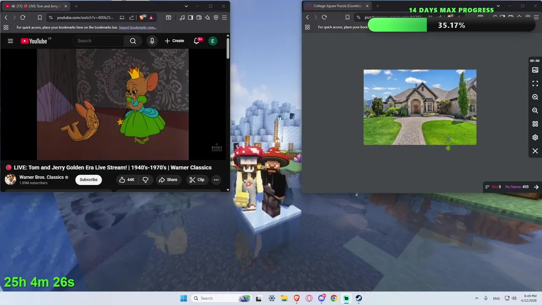Click the YouTube page vertical scrollbar
This screenshot has width=542, height=305.
point(228,49)
